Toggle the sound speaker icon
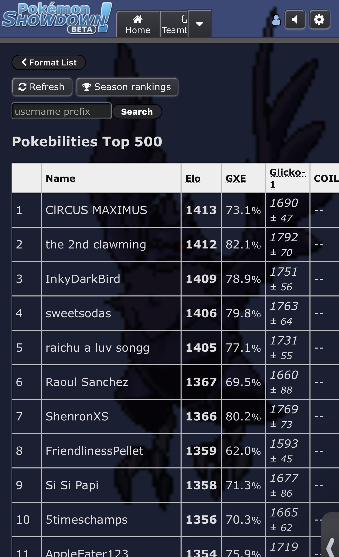This screenshot has width=339, height=557. coord(295,20)
